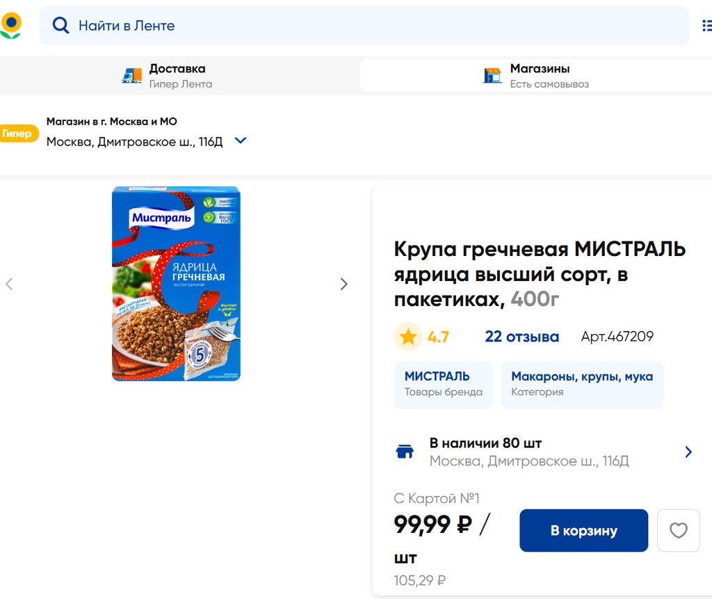The image size is (712, 599).
Task: Click the store availability building icon
Action: pos(405,452)
